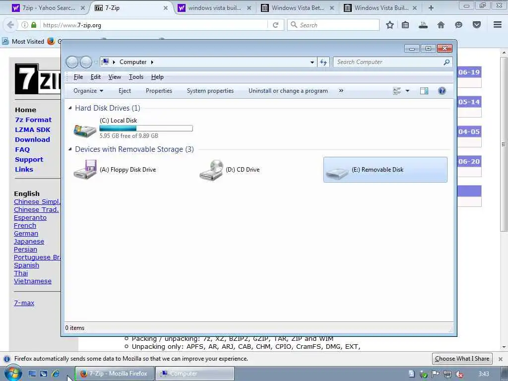Switch to 7-Zip Mozilla Firefox taskbar button
The height and width of the screenshot is (381, 508).
(115, 374)
